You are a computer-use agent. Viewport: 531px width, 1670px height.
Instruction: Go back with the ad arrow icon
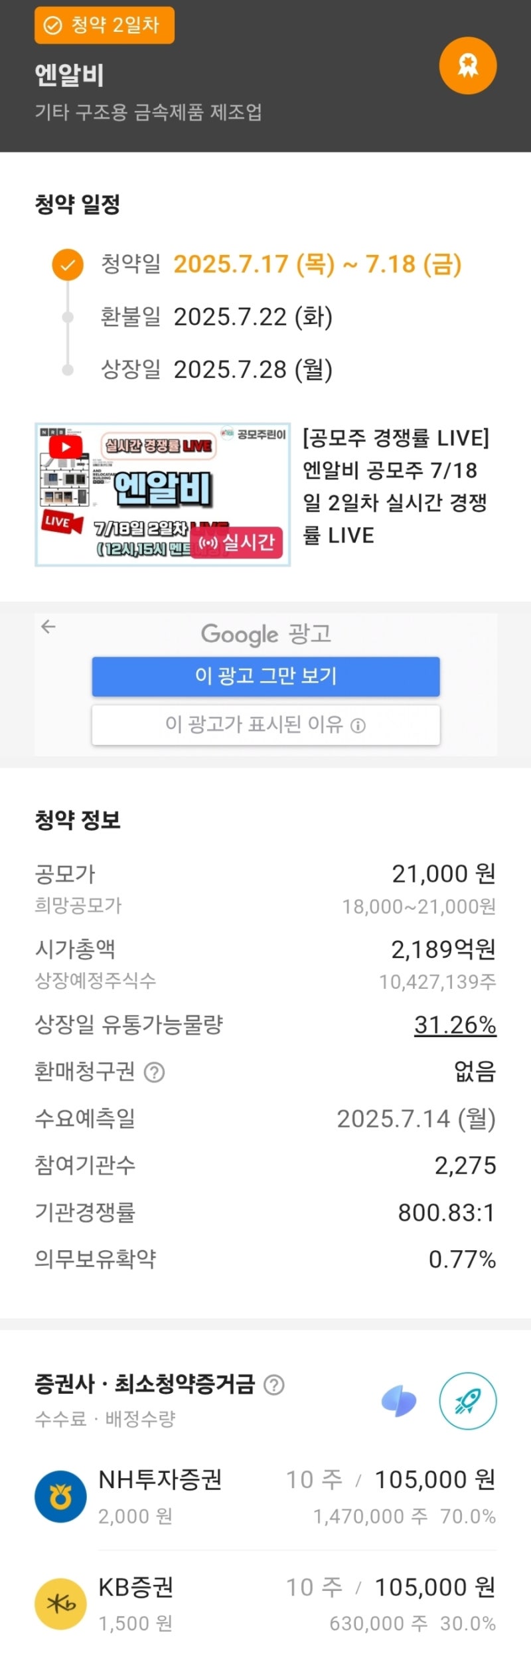click(x=48, y=626)
